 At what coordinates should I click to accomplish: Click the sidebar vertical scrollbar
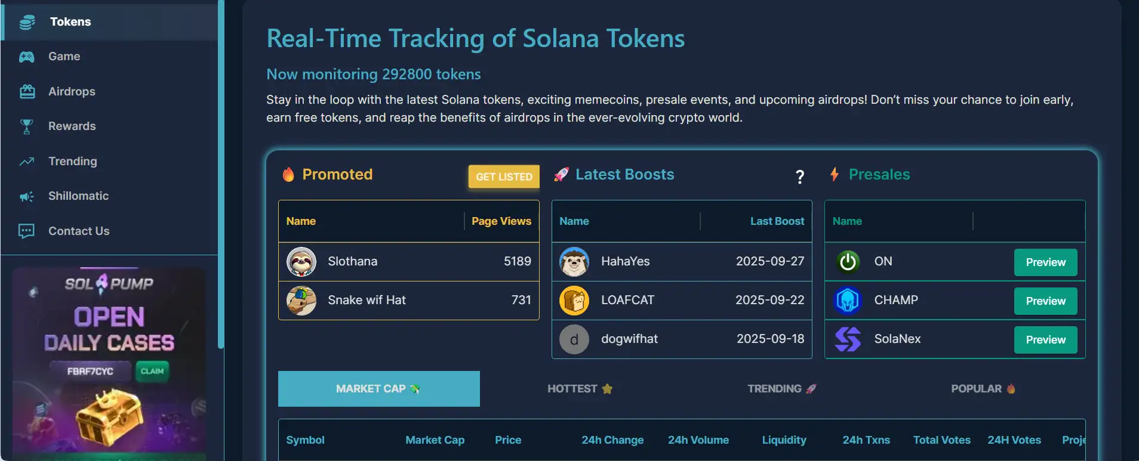221,179
